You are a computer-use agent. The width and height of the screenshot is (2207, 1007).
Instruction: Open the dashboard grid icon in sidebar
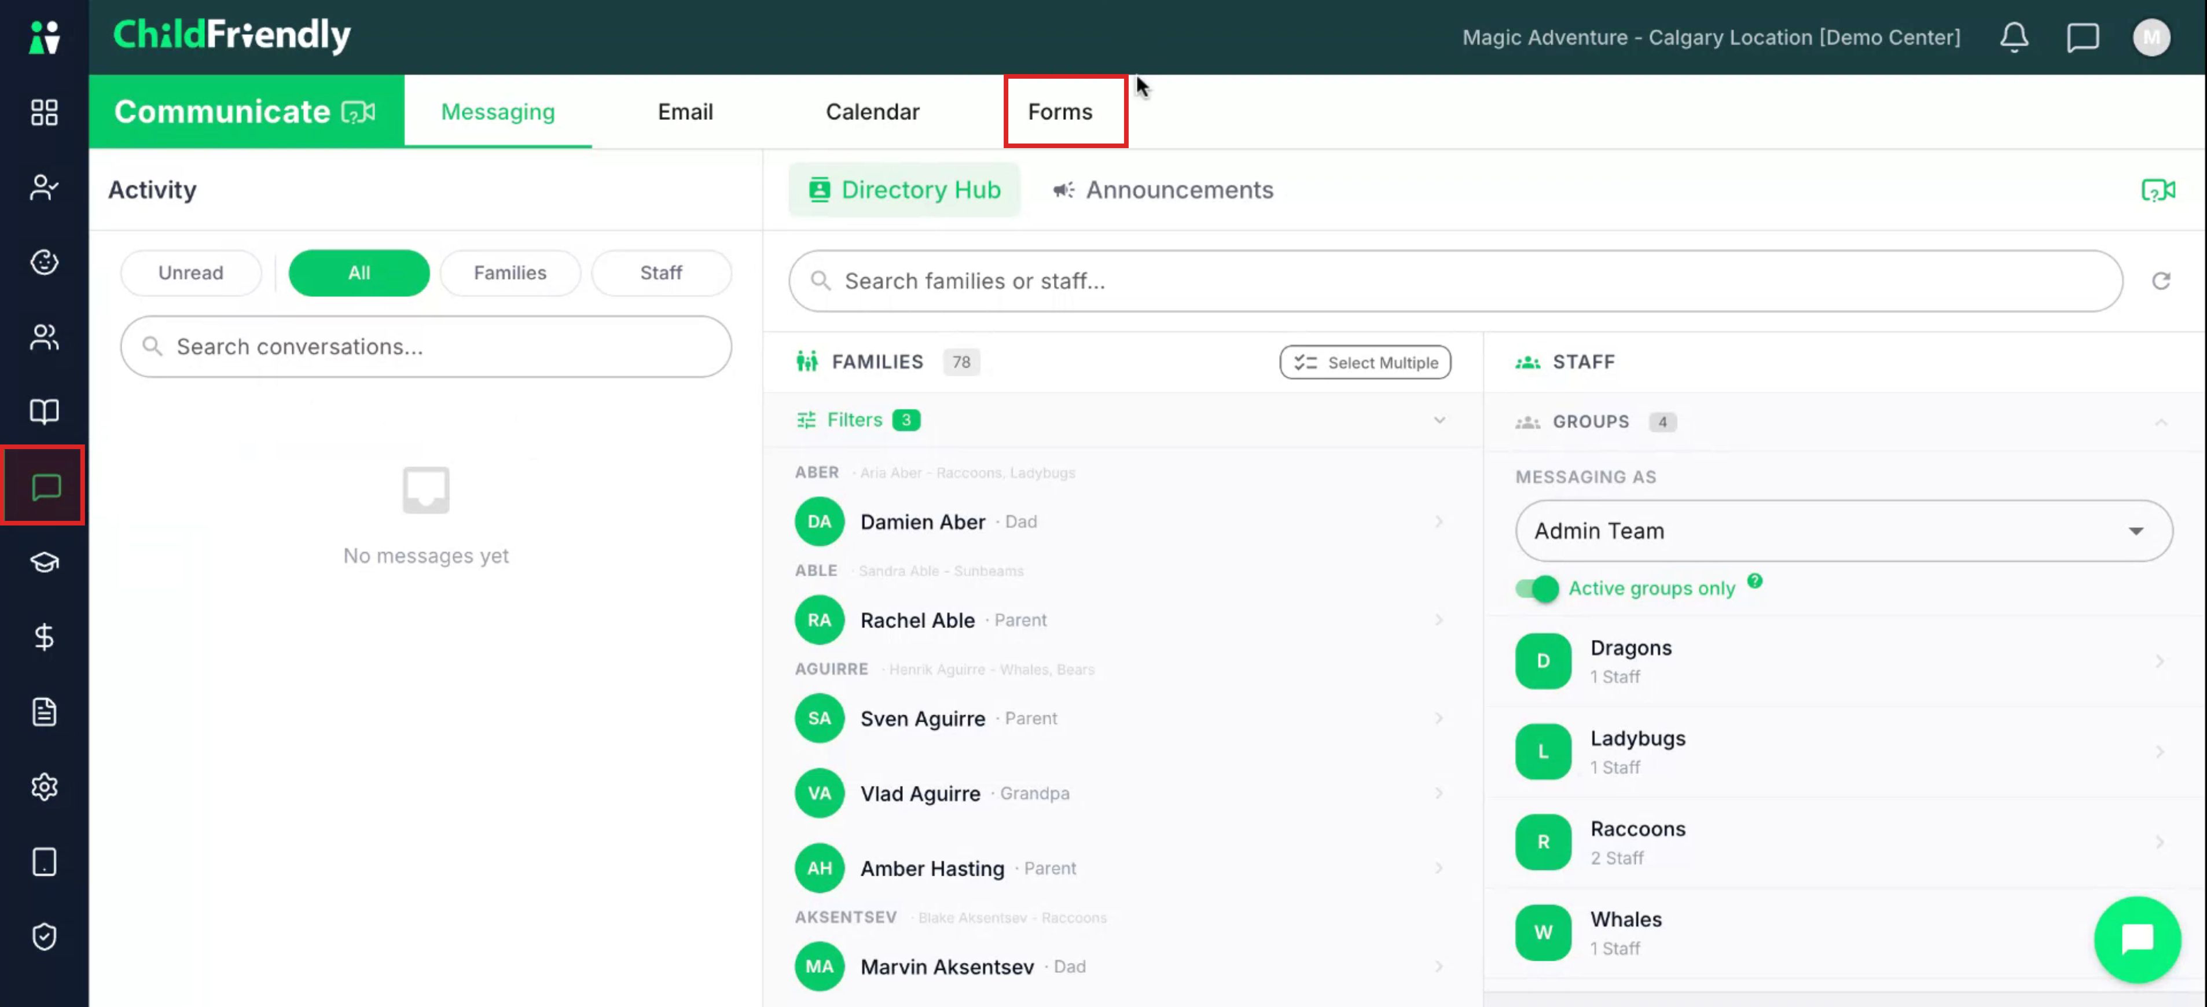click(x=45, y=111)
